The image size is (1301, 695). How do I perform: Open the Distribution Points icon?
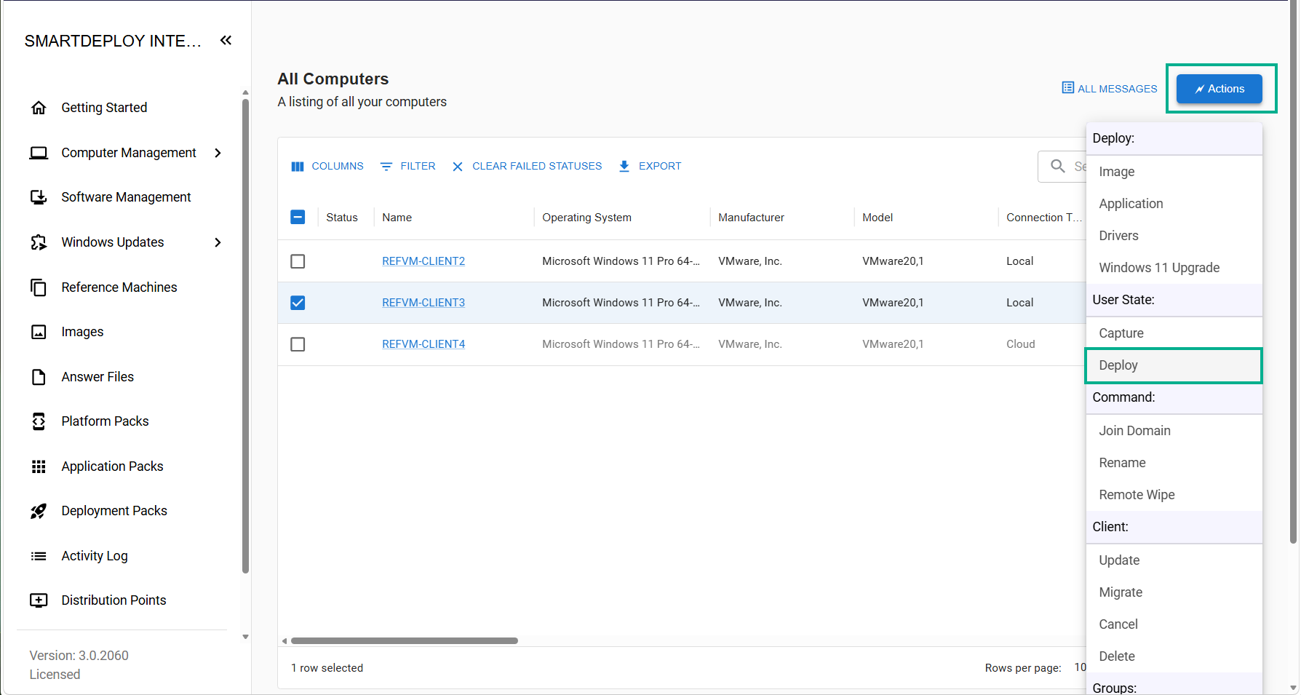point(39,600)
